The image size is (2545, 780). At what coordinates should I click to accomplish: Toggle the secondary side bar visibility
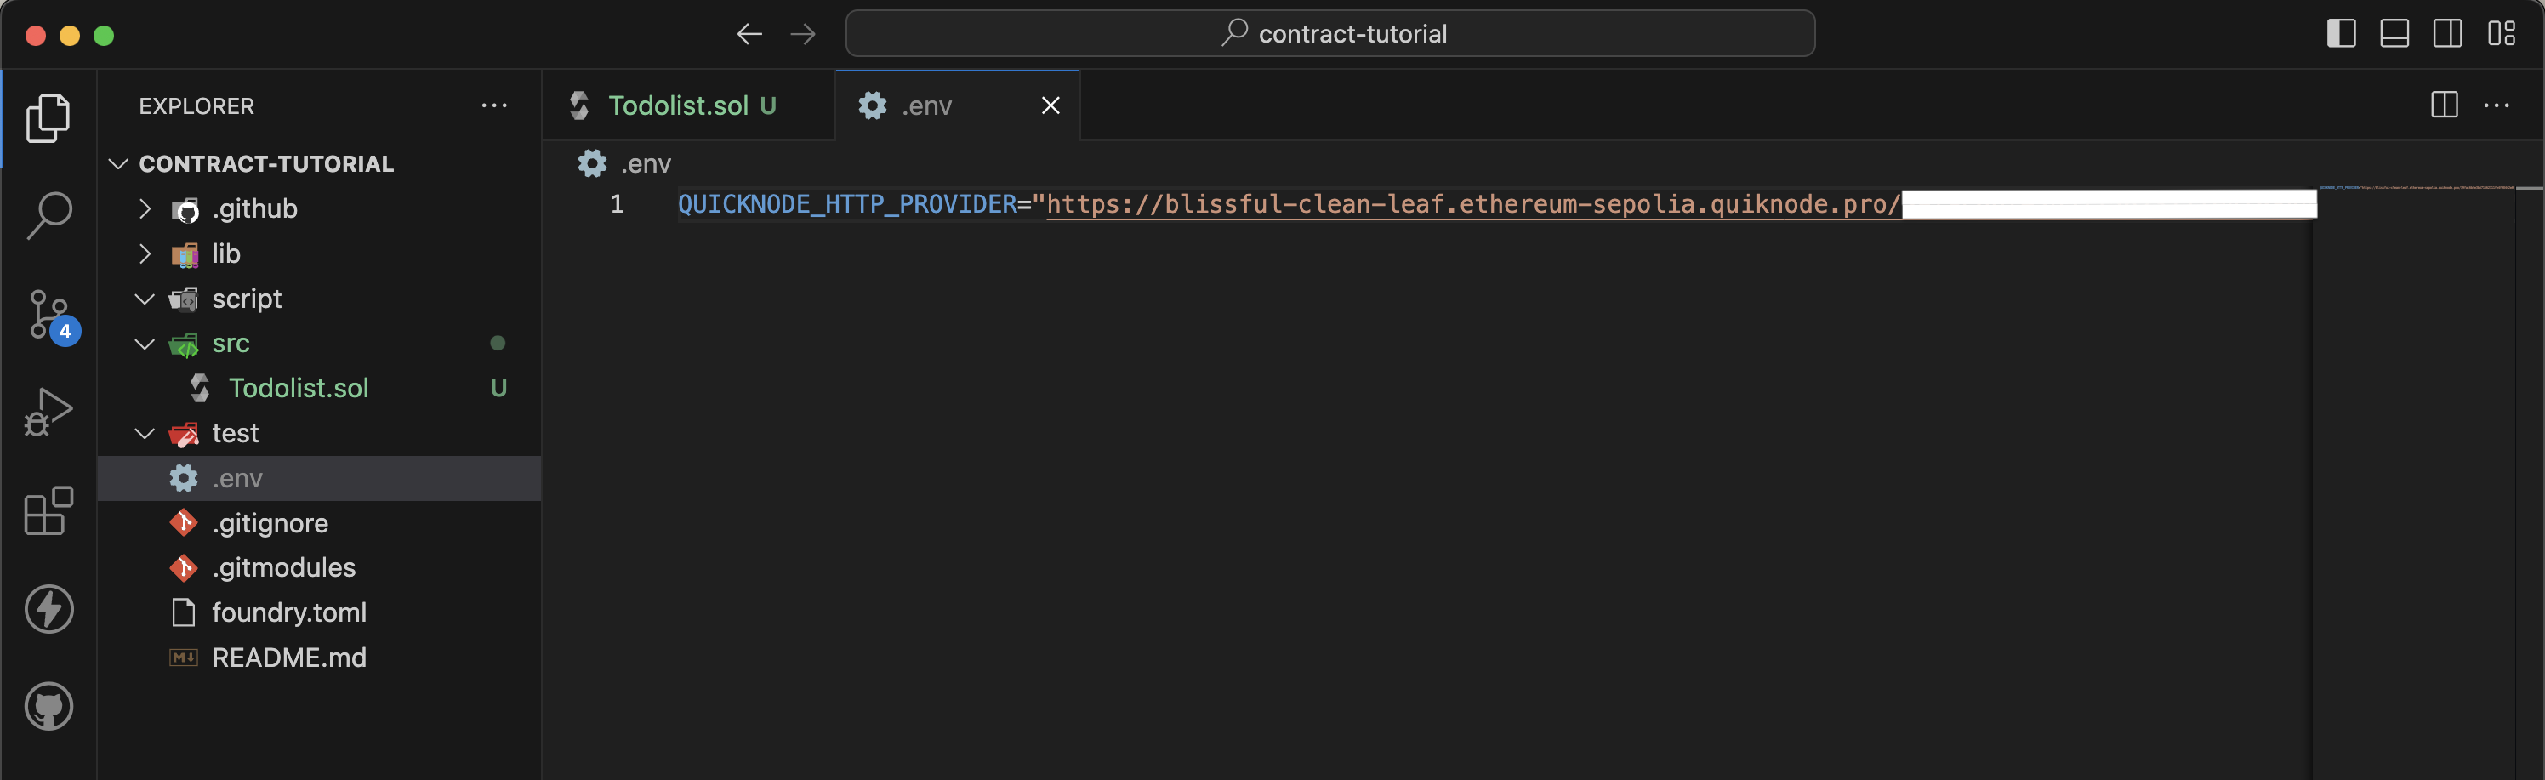2447,33
